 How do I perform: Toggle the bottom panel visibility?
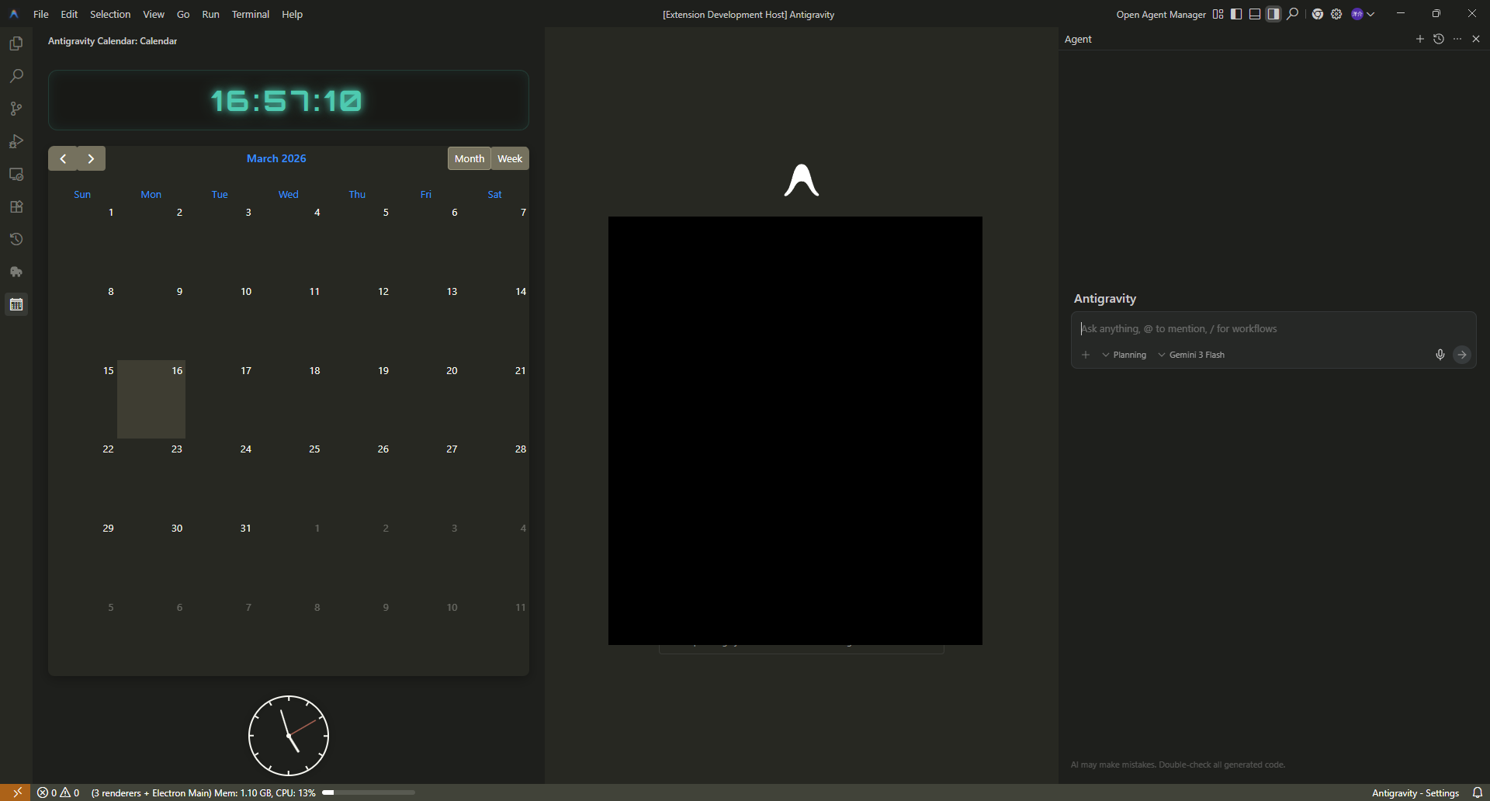click(1255, 14)
